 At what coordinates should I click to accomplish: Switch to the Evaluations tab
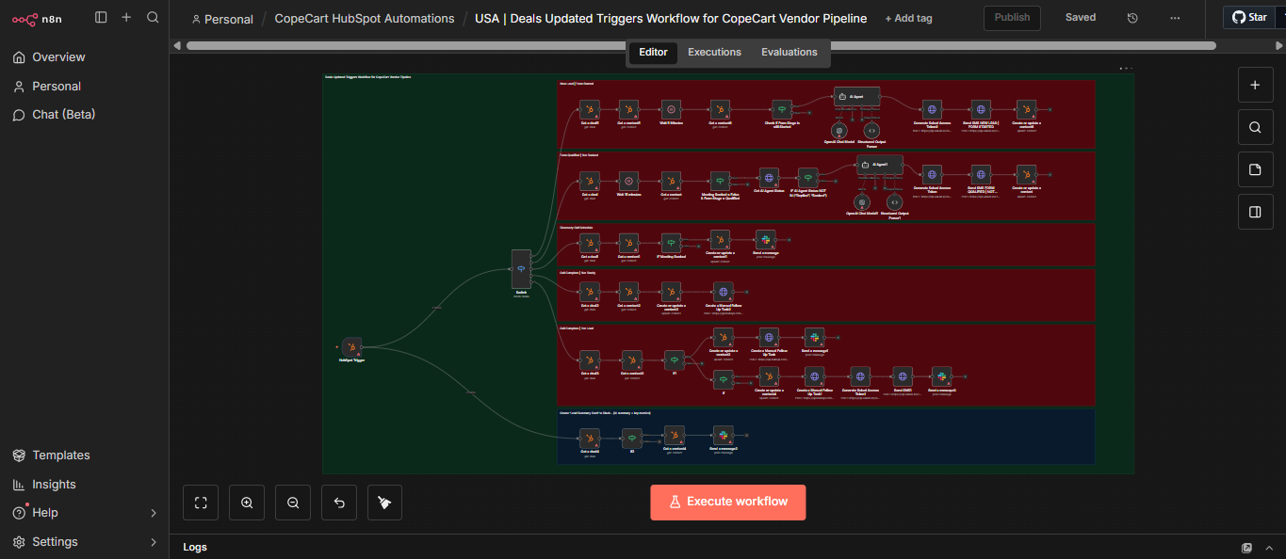(x=790, y=53)
